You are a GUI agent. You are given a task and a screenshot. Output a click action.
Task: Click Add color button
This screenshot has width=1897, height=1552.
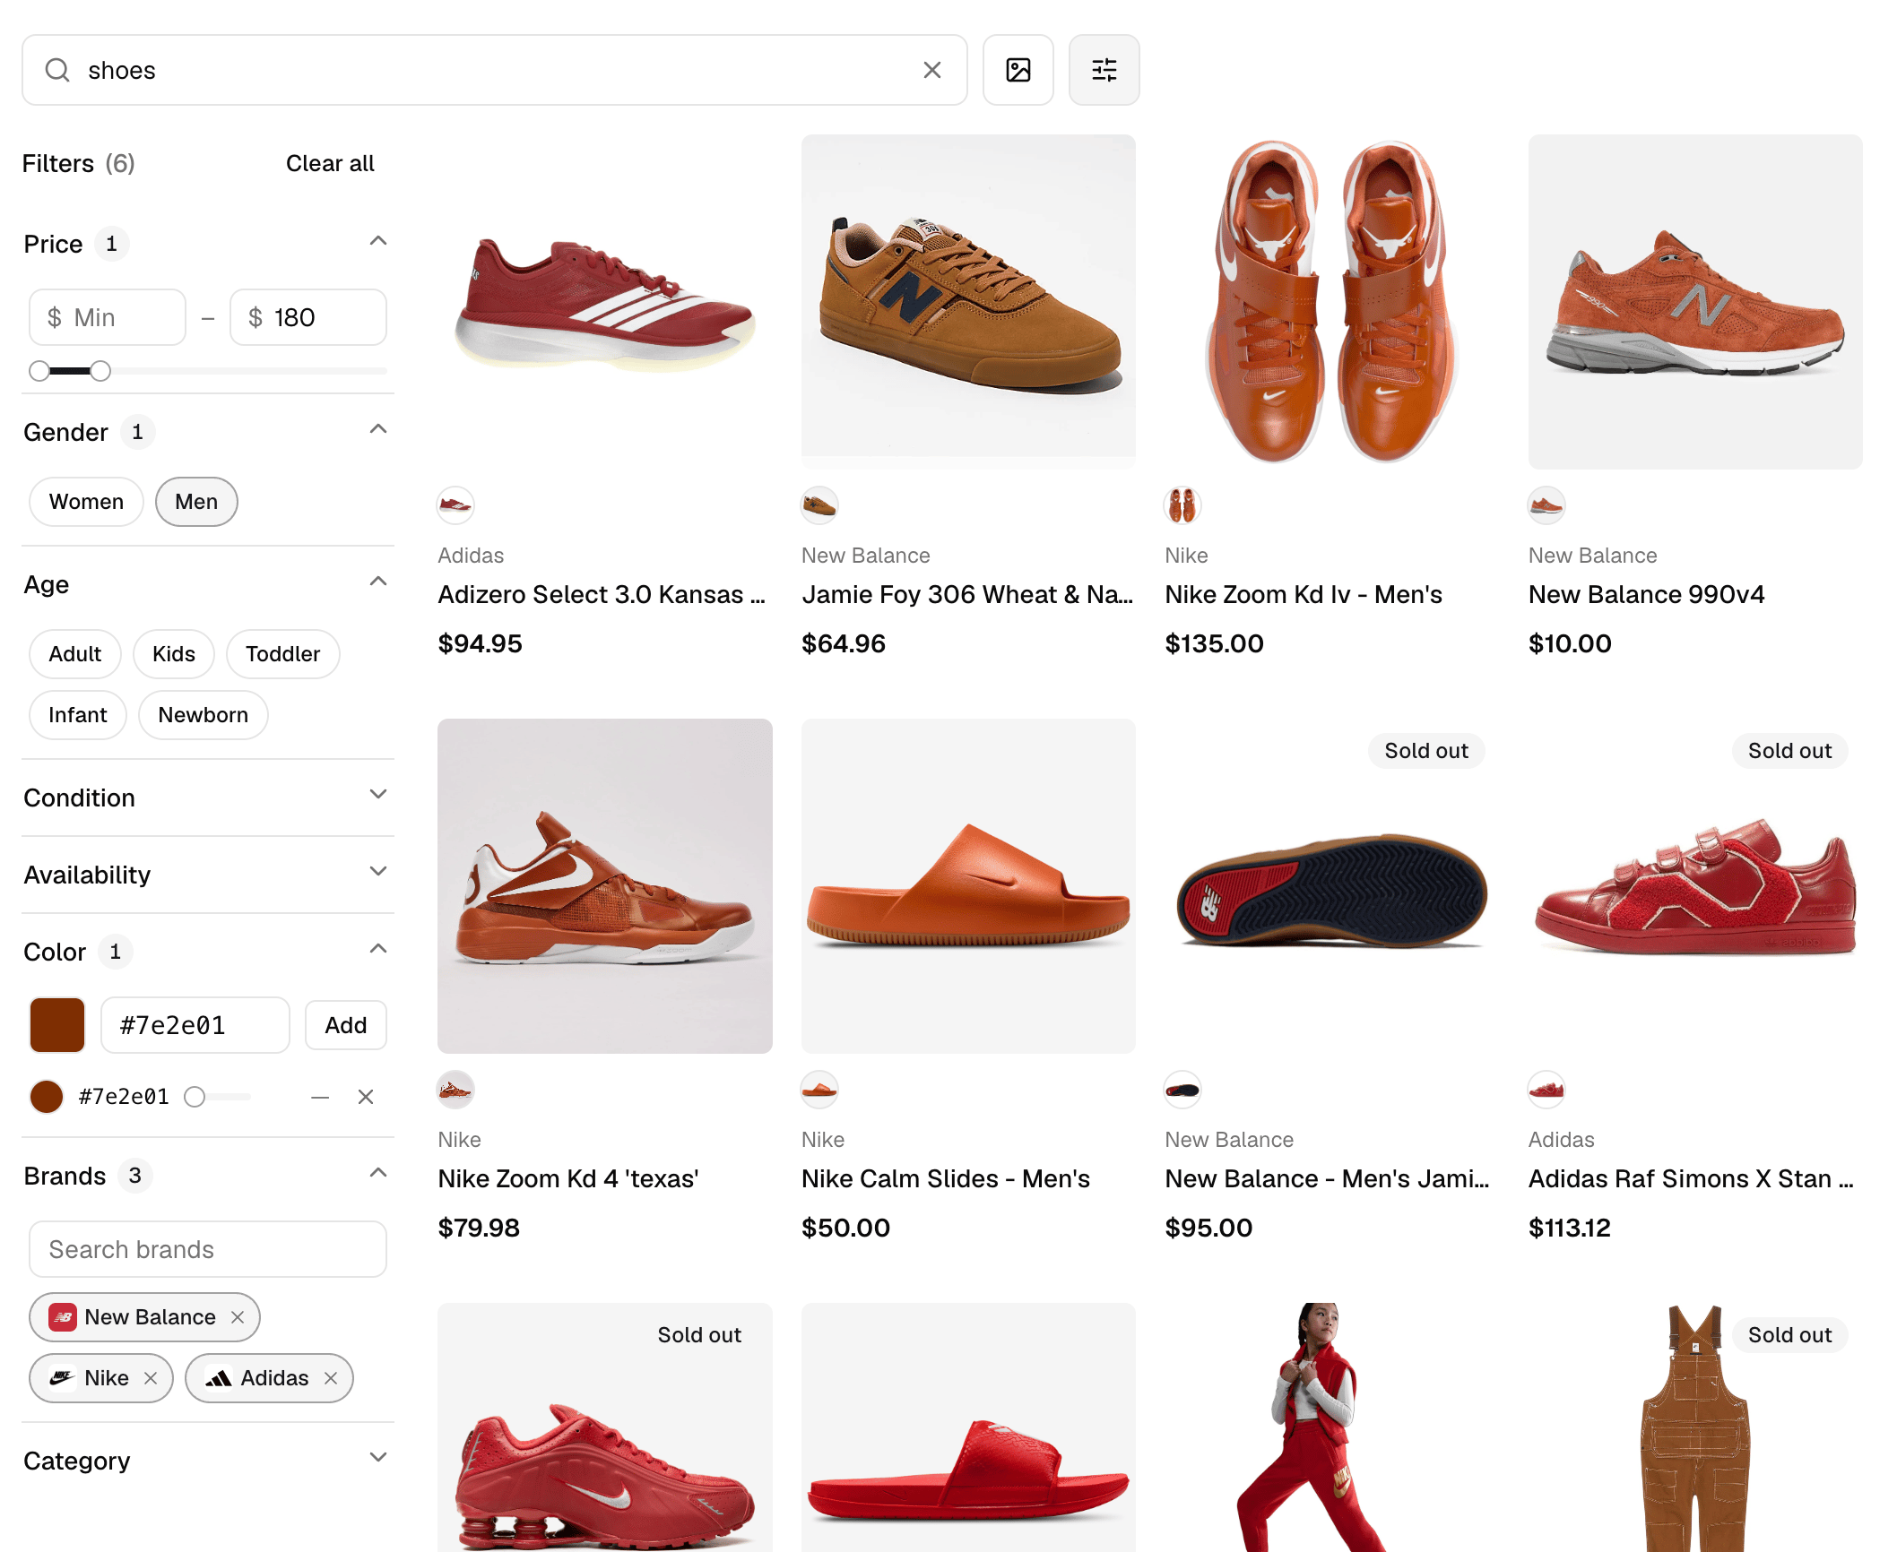pyautogui.click(x=346, y=1025)
